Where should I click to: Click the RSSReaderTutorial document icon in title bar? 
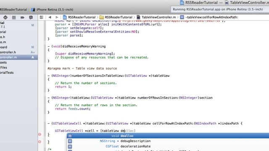182,3
